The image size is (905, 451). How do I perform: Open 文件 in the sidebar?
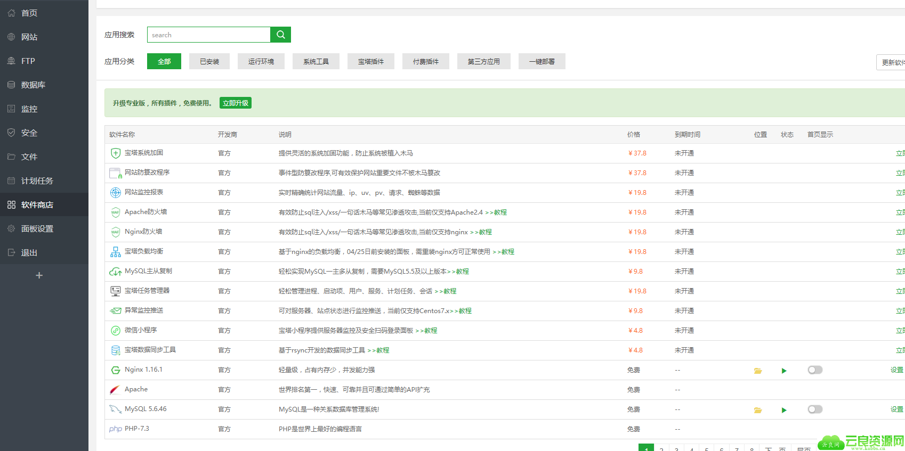(x=44, y=157)
